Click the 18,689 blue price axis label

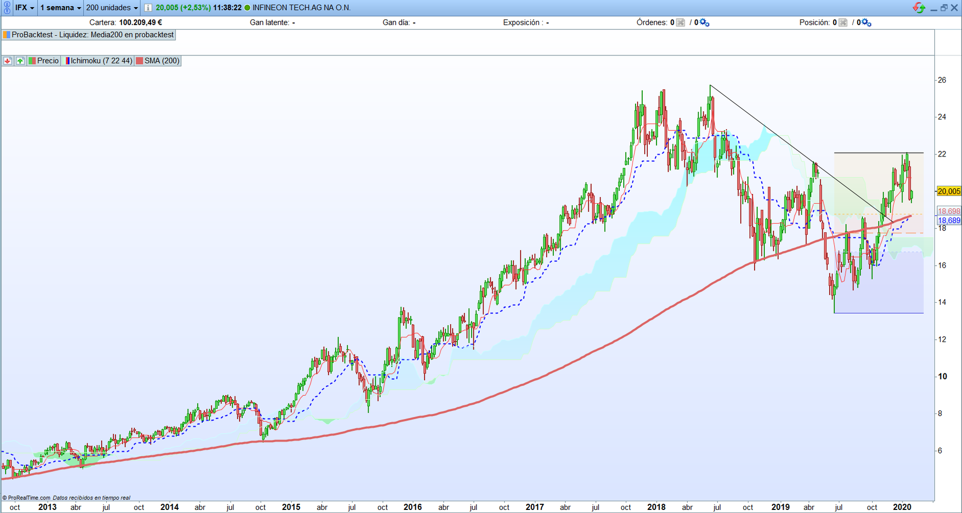[x=949, y=221]
